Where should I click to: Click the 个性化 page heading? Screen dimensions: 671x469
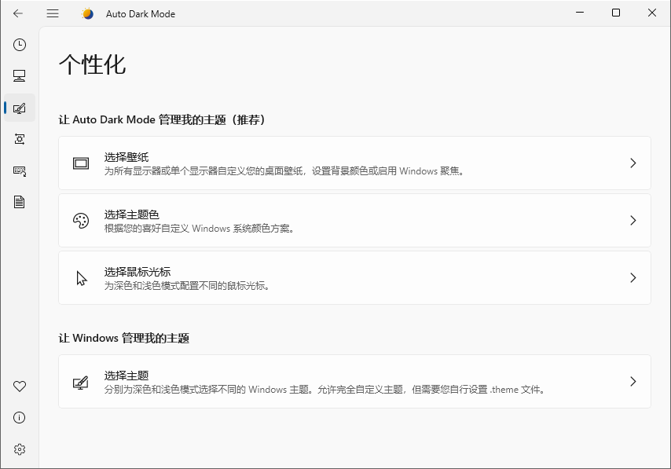click(93, 64)
